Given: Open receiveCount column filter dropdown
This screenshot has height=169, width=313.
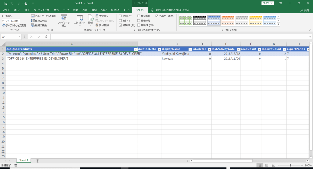Looking at the screenshot, I should click(x=285, y=49).
